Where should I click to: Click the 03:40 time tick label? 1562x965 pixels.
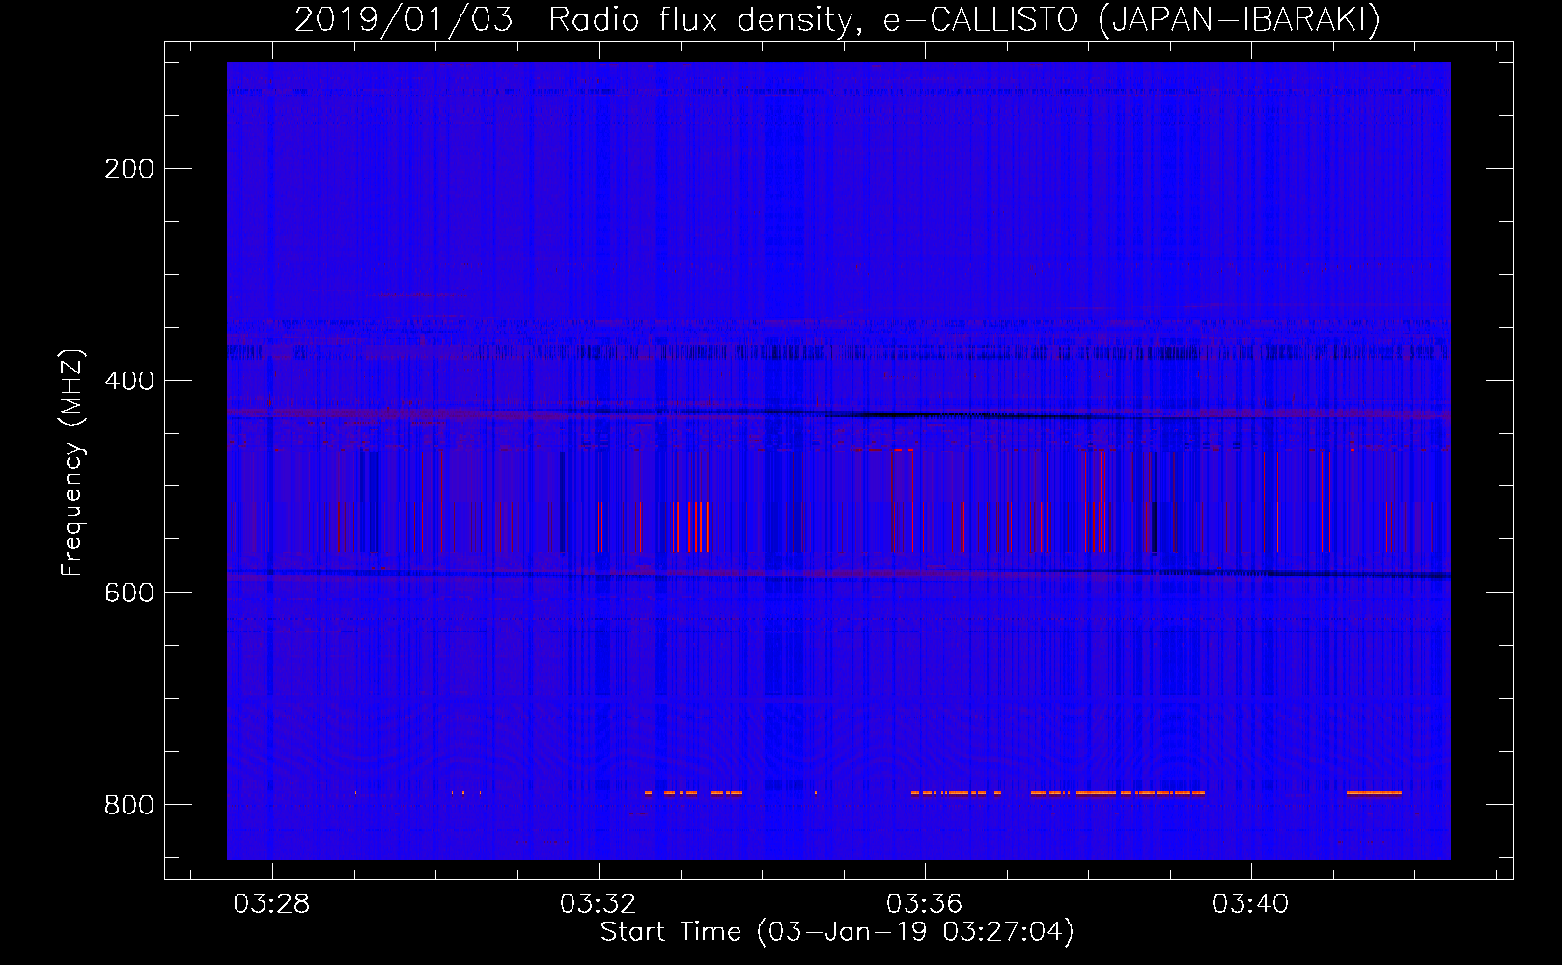click(1251, 903)
